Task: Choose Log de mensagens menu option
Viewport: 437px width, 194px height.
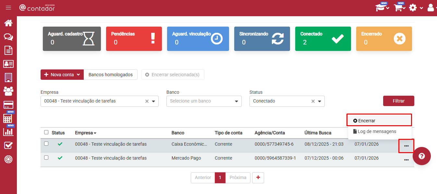Action: [376, 132]
